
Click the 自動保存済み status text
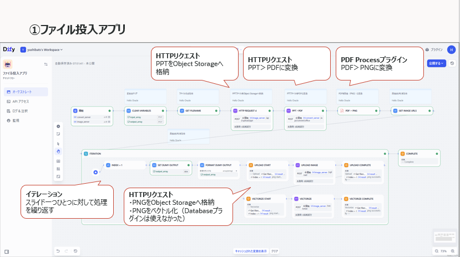click(74, 63)
